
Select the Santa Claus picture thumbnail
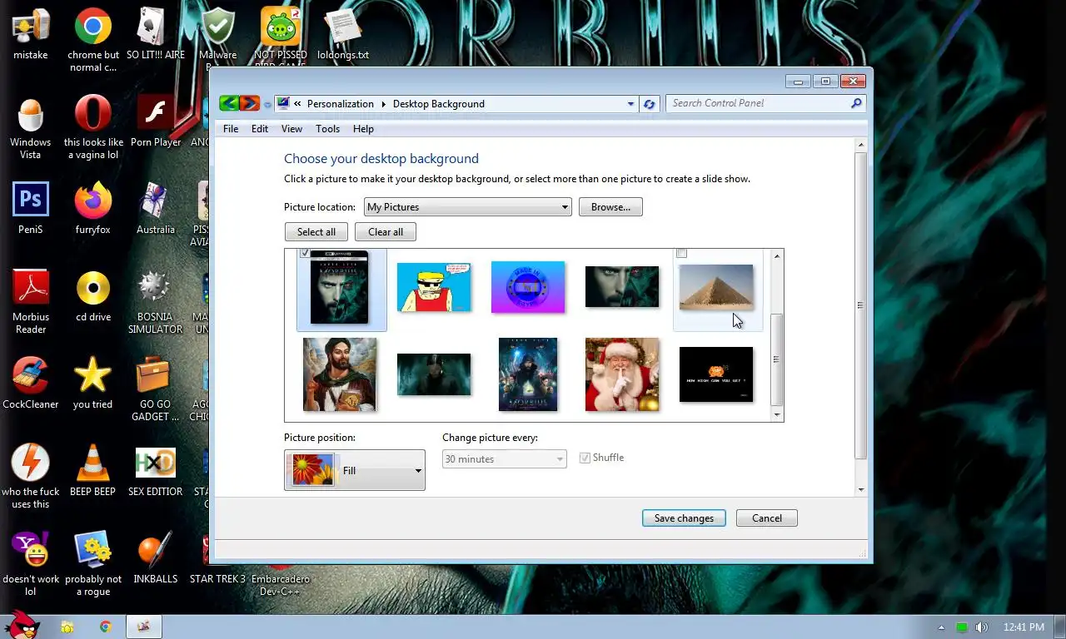point(622,374)
